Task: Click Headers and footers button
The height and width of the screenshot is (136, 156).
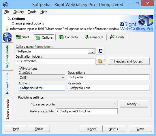Action: pyautogui.click(x=129, y=61)
